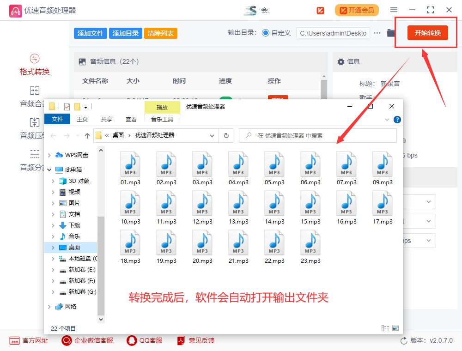Select 音乐 in the navigation tree
462x351 pixels.
pos(74,236)
